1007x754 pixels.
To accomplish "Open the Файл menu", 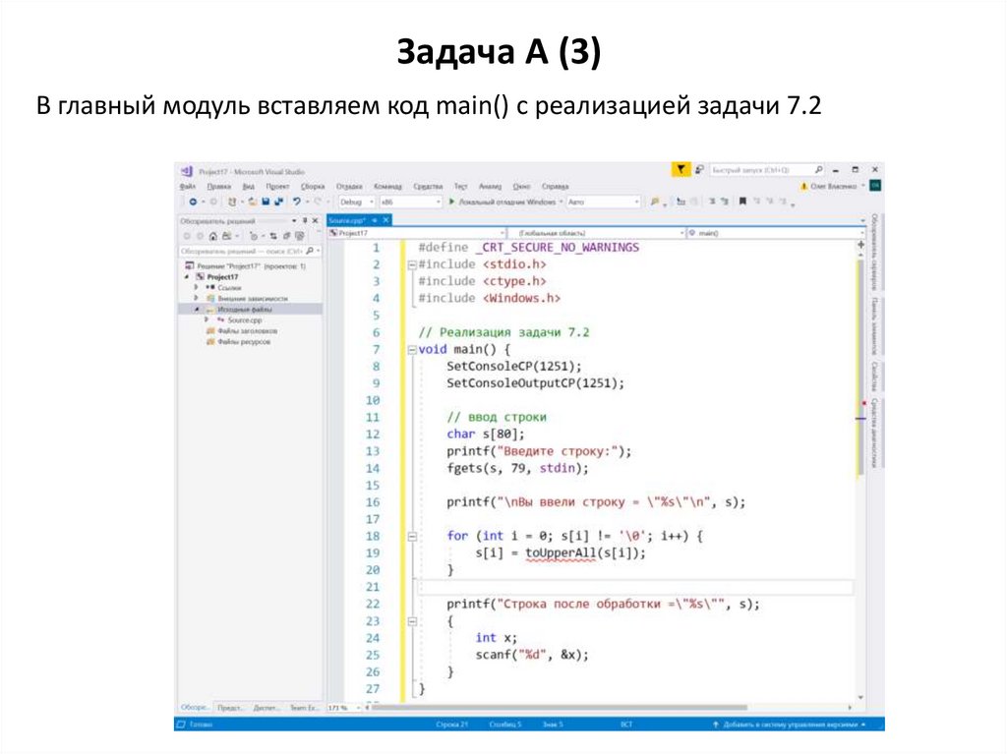I will pyautogui.click(x=187, y=186).
